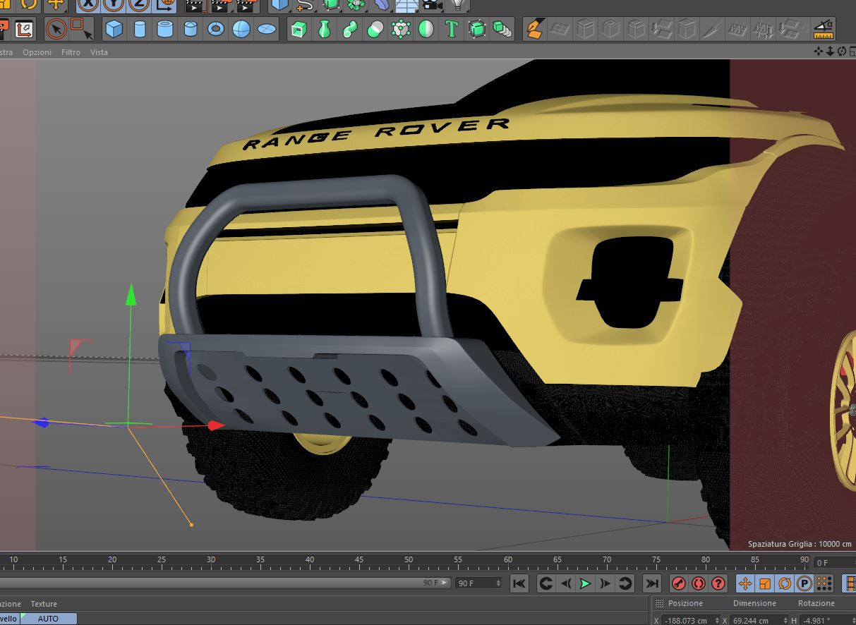Click the viewport rotate icon

click(841, 51)
